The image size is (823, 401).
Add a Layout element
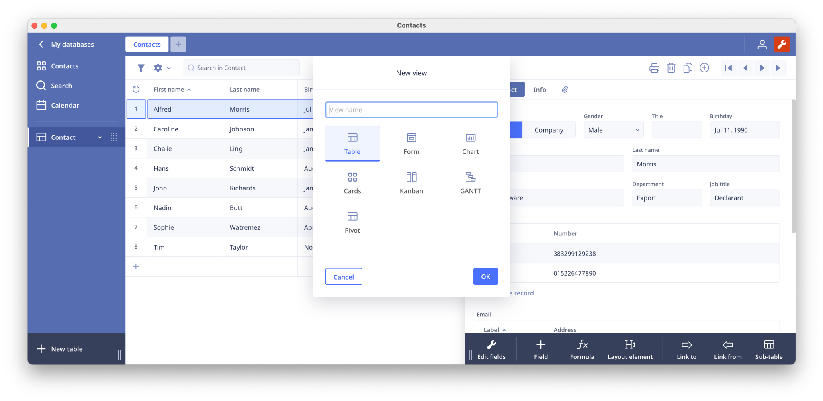630,349
